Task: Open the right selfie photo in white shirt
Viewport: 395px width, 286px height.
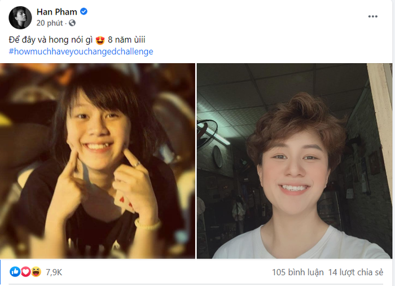Action: [x=295, y=161]
